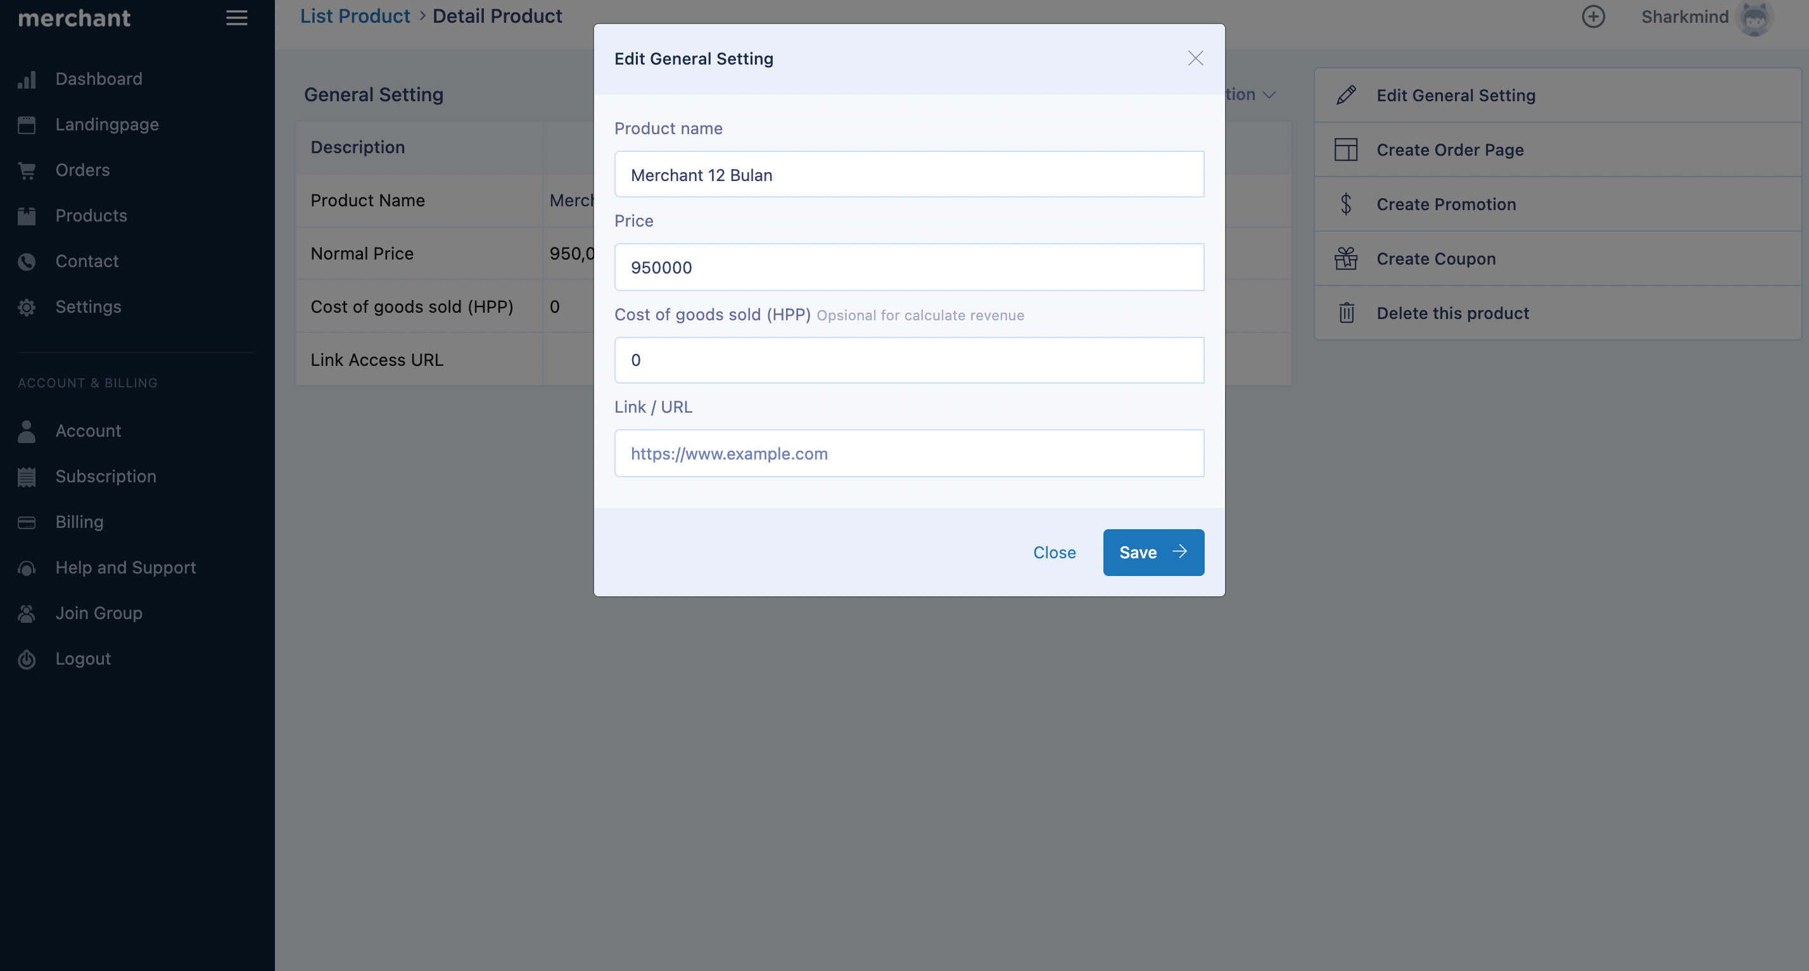Click the trash Delete this product icon
This screenshot has width=1809, height=971.
(1345, 313)
